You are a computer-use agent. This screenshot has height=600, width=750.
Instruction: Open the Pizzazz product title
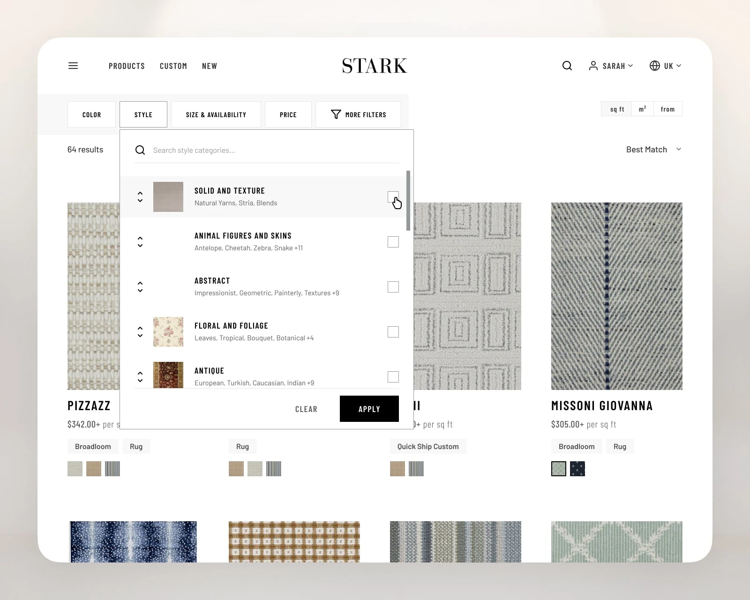pyautogui.click(x=89, y=405)
